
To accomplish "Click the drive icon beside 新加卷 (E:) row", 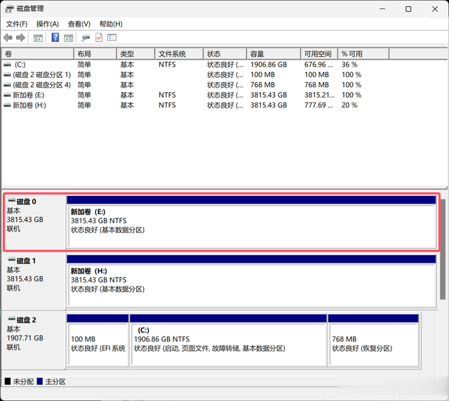I will [x=7, y=96].
